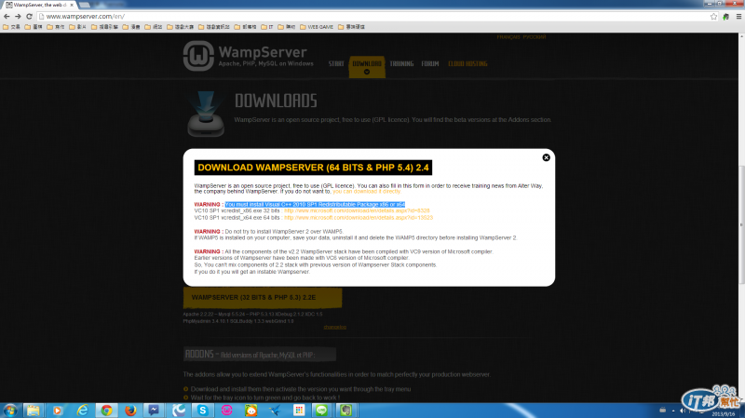Close the download popup with the X icon
The image size is (745, 418).
pyautogui.click(x=546, y=157)
